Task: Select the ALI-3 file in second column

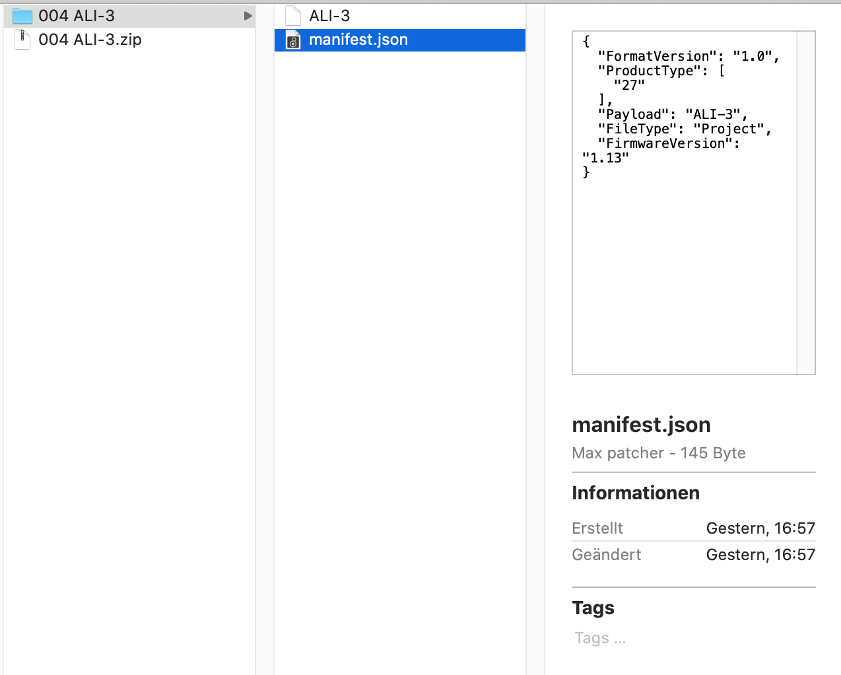Action: 329,16
